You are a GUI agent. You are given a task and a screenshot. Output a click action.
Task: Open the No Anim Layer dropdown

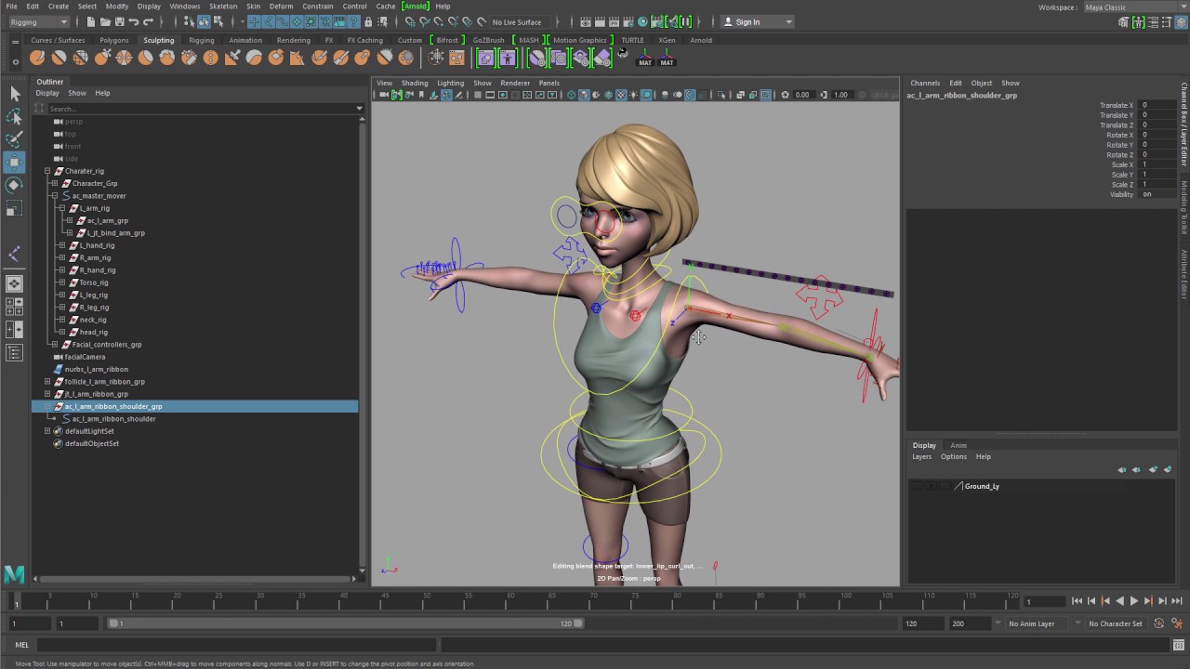click(x=1037, y=623)
